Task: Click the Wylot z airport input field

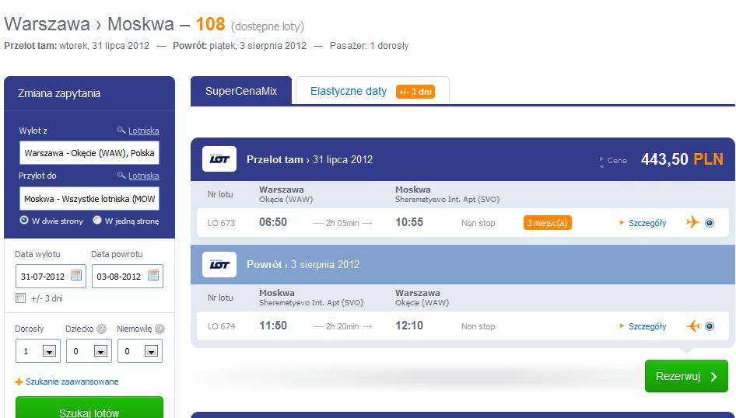Action: coord(89,153)
